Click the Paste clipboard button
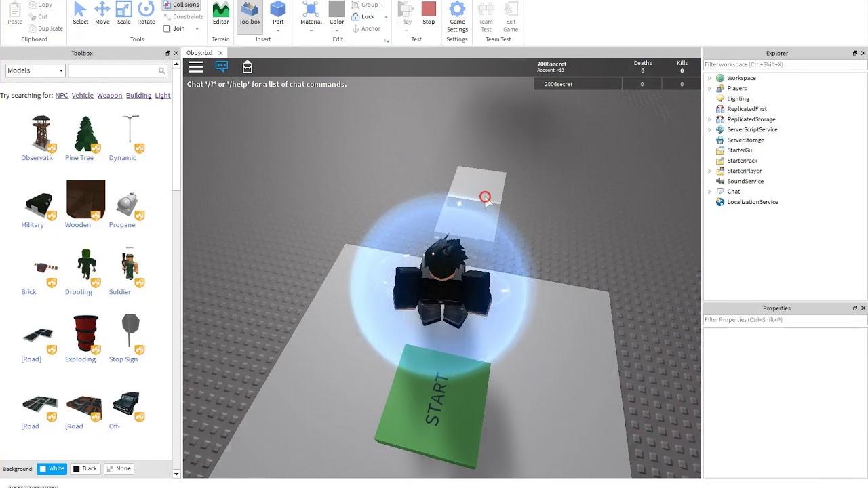868x488 pixels. click(x=15, y=14)
